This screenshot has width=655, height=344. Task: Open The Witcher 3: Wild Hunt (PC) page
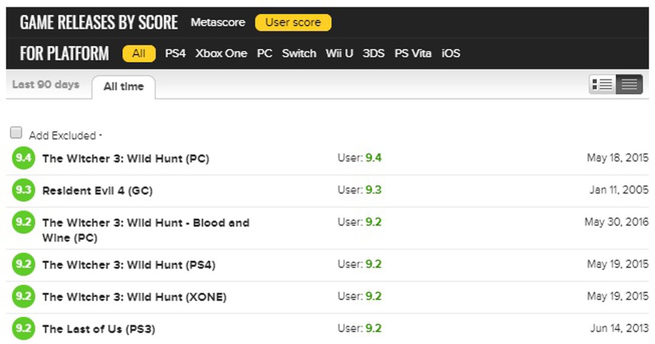pos(126,159)
